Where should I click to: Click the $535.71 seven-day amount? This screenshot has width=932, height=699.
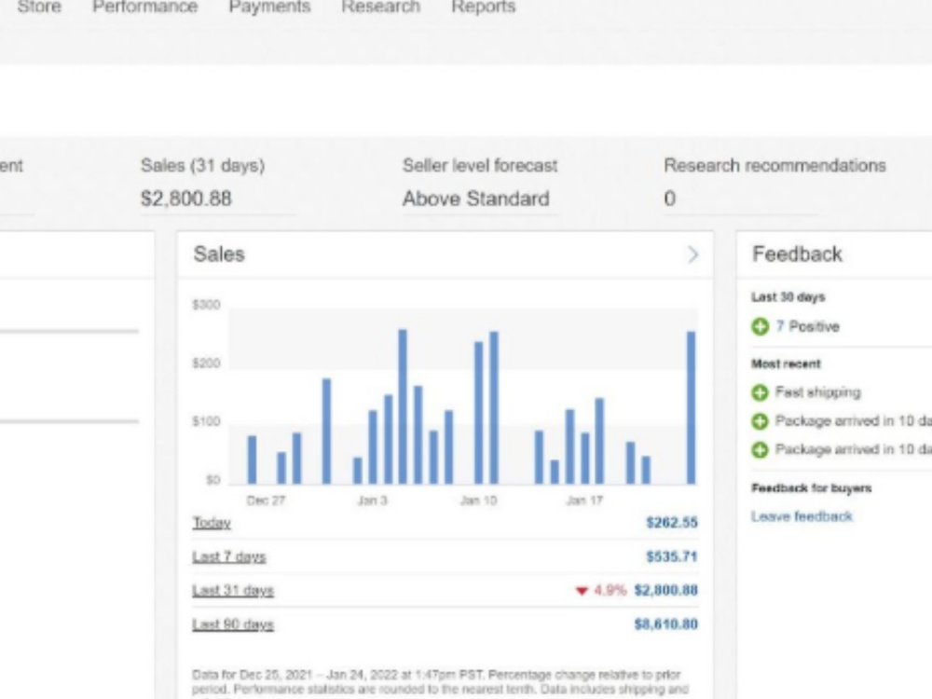(672, 556)
